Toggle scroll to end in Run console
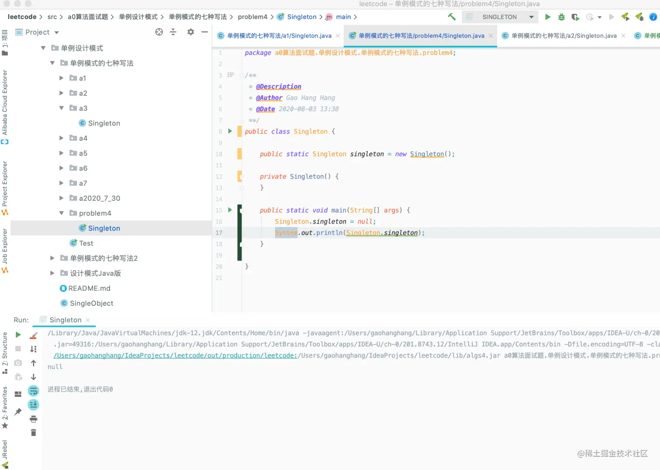The image size is (660, 470). [33, 405]
